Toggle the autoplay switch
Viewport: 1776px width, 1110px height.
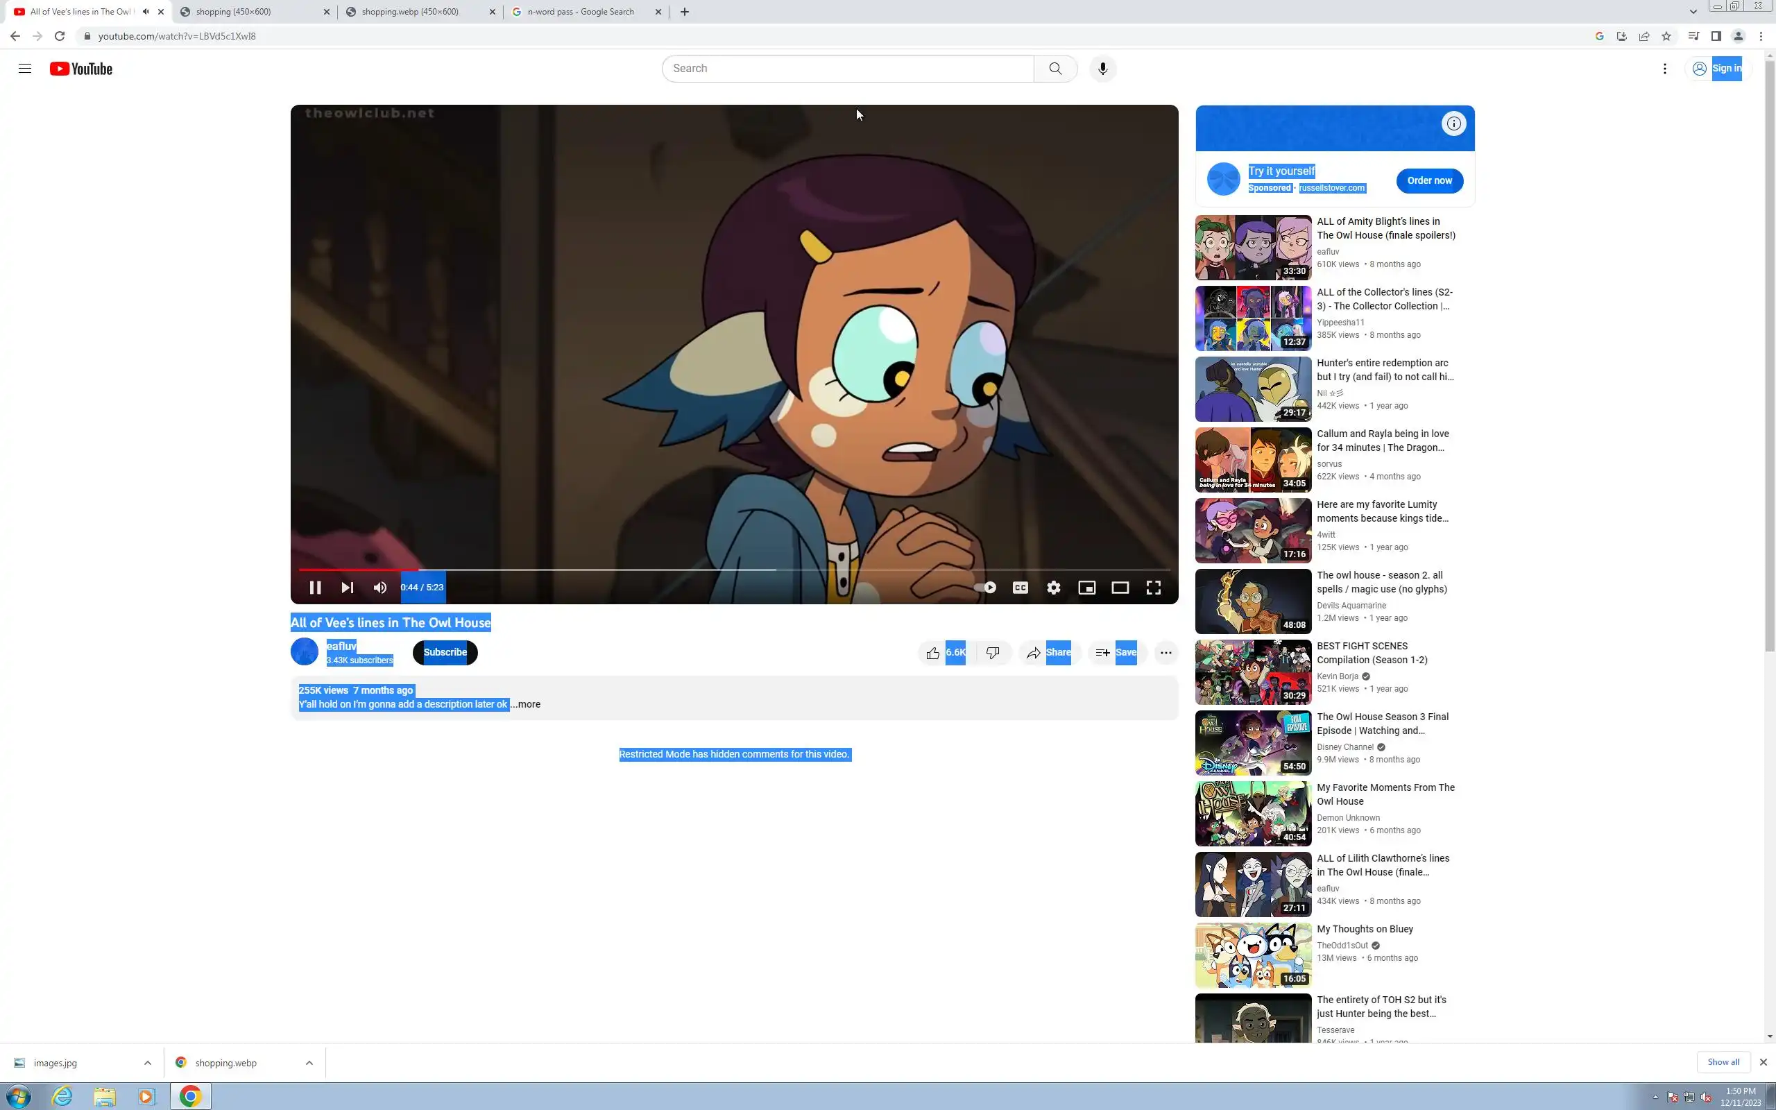click(x=985, y=588)
